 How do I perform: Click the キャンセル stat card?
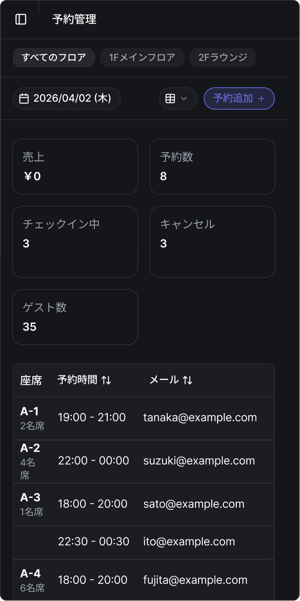(x=213, y=242)
